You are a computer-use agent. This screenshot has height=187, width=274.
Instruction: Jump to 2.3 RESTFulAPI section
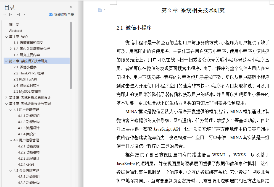pos(25,79)
